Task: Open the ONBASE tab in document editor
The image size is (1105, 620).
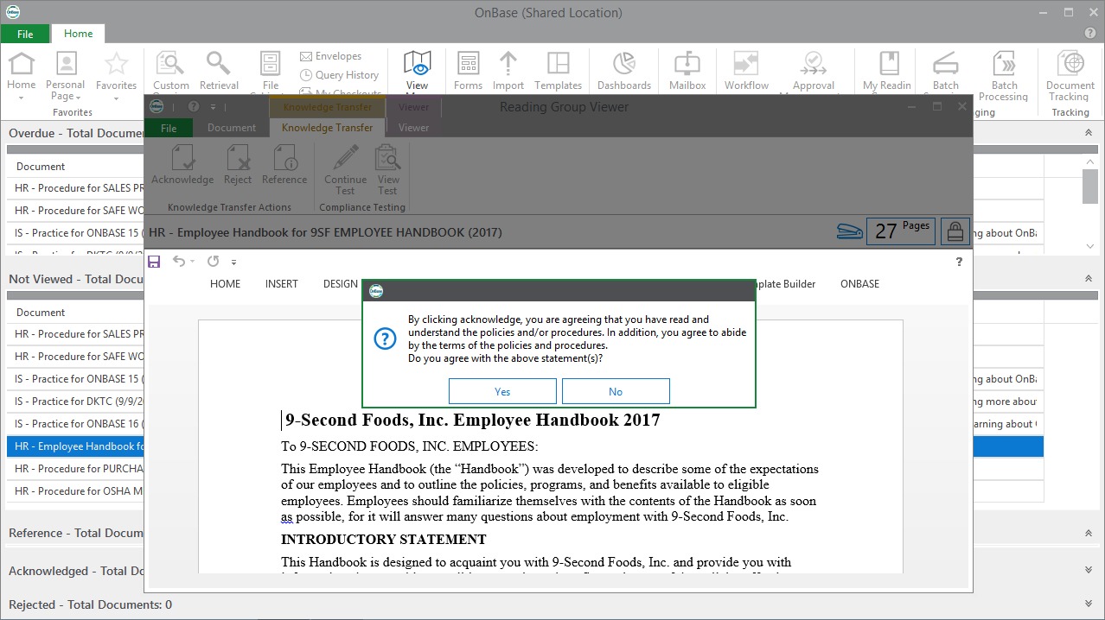Action: click(860, 284)
